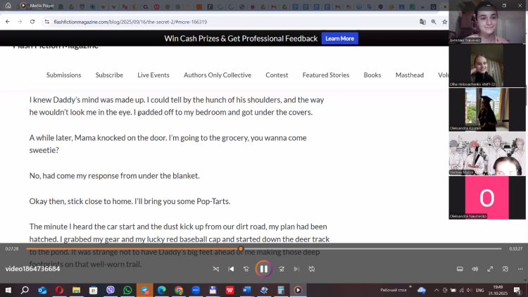Screen dimensions: 528x297
Task: Click the elapsed time 0:27:28
Action: click(12, 249)
